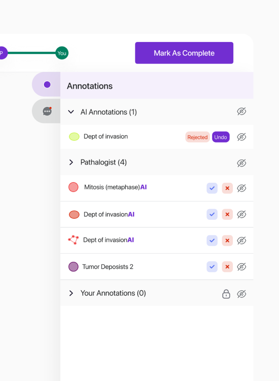Accept the Mitosis (metaphase) annotation with checkmark
The image size is (279, 381).
(x=212, y=188)
